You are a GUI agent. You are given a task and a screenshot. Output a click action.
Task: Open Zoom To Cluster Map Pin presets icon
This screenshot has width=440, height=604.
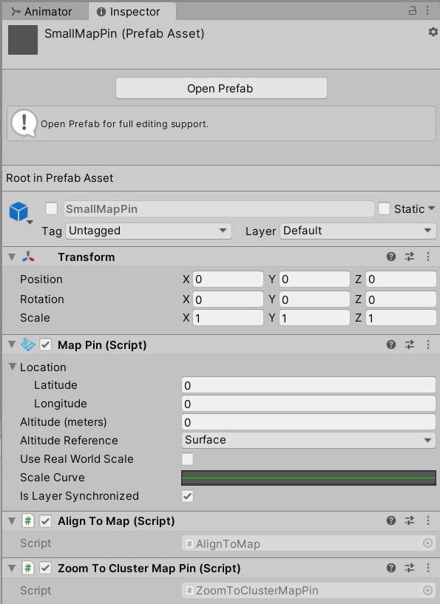[x=410, y=568]
